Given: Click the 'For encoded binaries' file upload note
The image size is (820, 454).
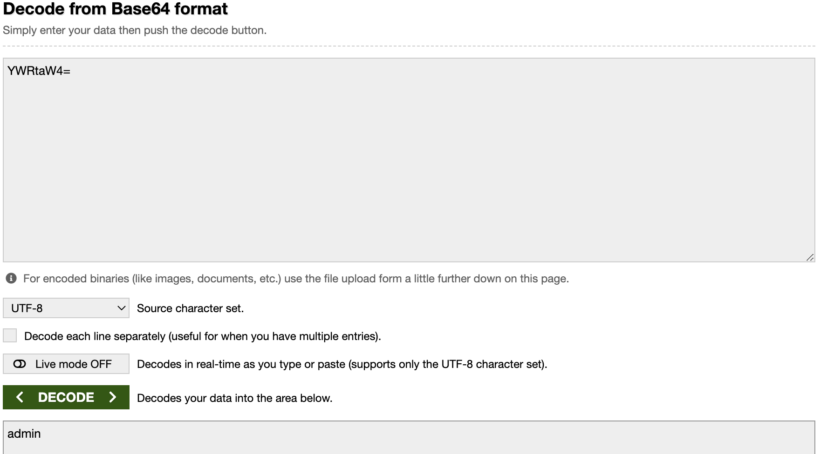Looking at the screenshot, I should [x=296, y=279].
